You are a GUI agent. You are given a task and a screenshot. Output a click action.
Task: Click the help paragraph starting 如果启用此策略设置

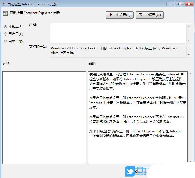[x=138, y=103]
